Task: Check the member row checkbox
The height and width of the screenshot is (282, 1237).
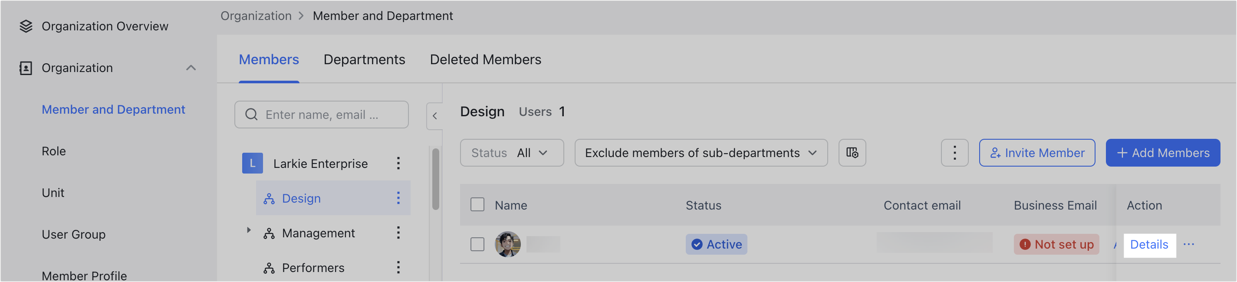Action: tap(477, 245)
